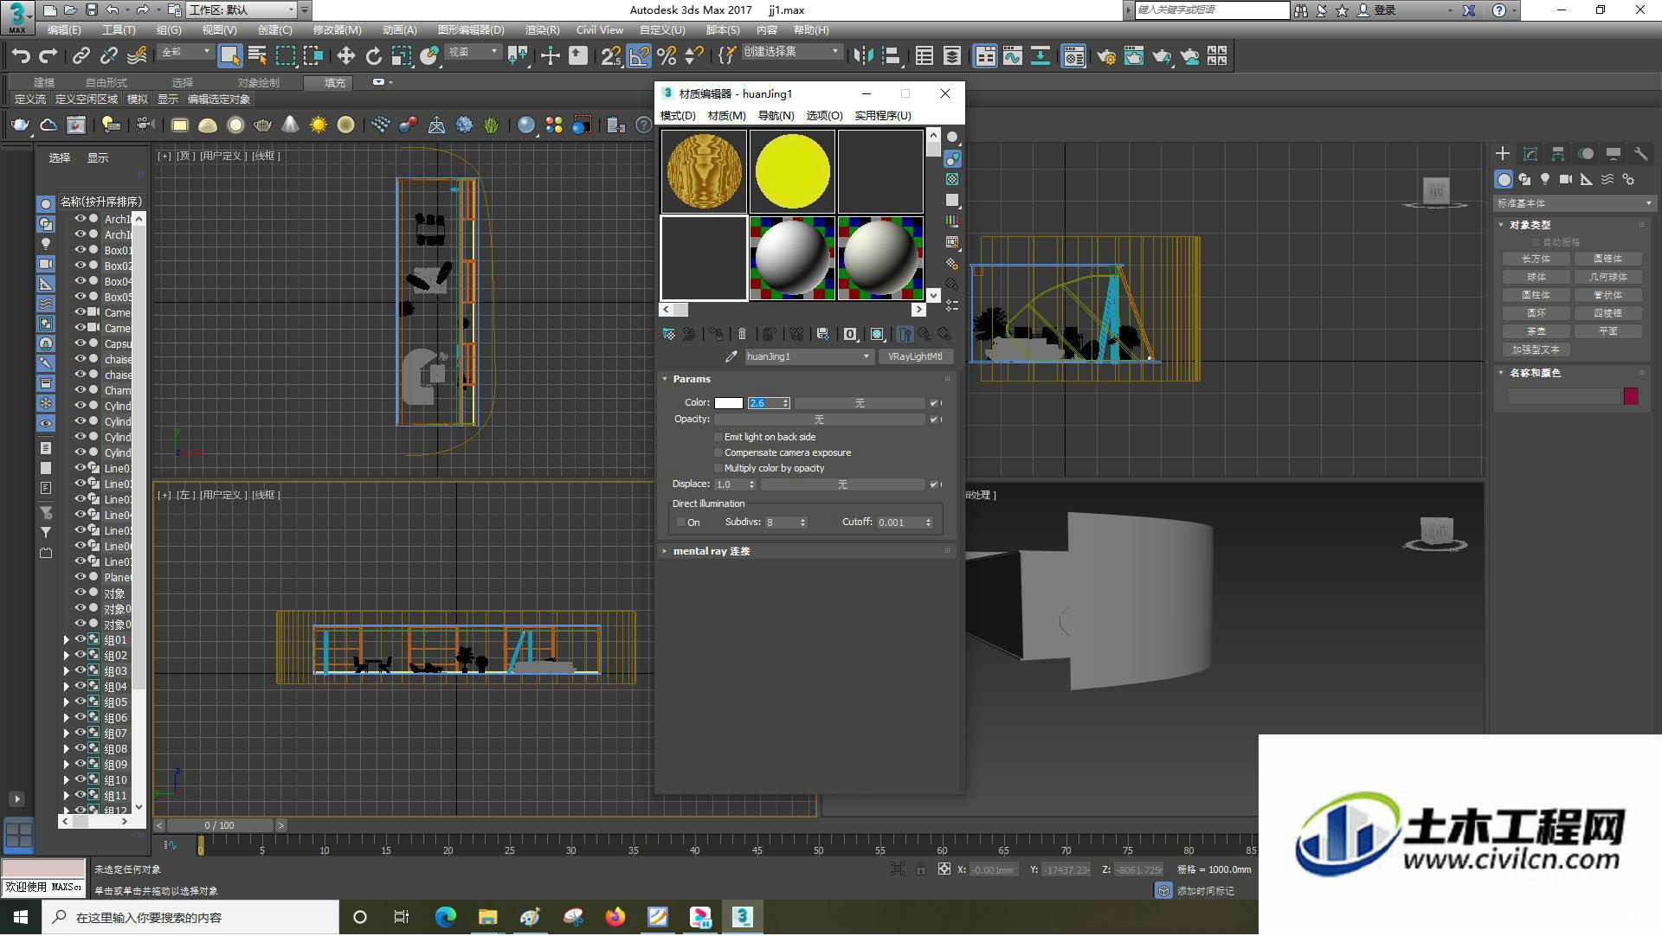Select the yellow material sample slot
The height and width of the screenshot is (936, 1662).
tap(792, 171)
